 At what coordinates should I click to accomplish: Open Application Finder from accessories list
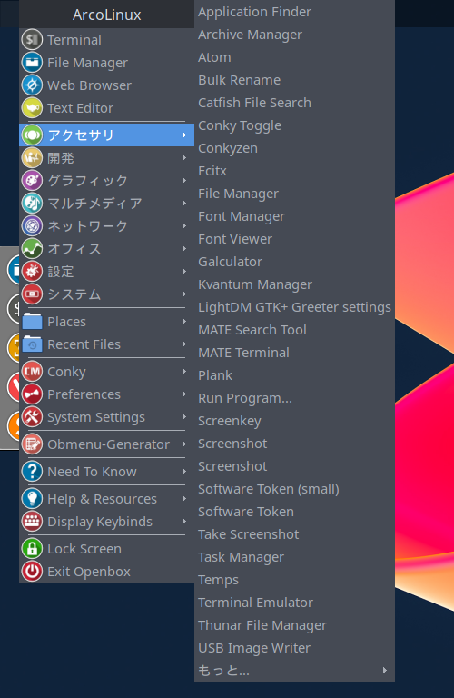point(294,12)
